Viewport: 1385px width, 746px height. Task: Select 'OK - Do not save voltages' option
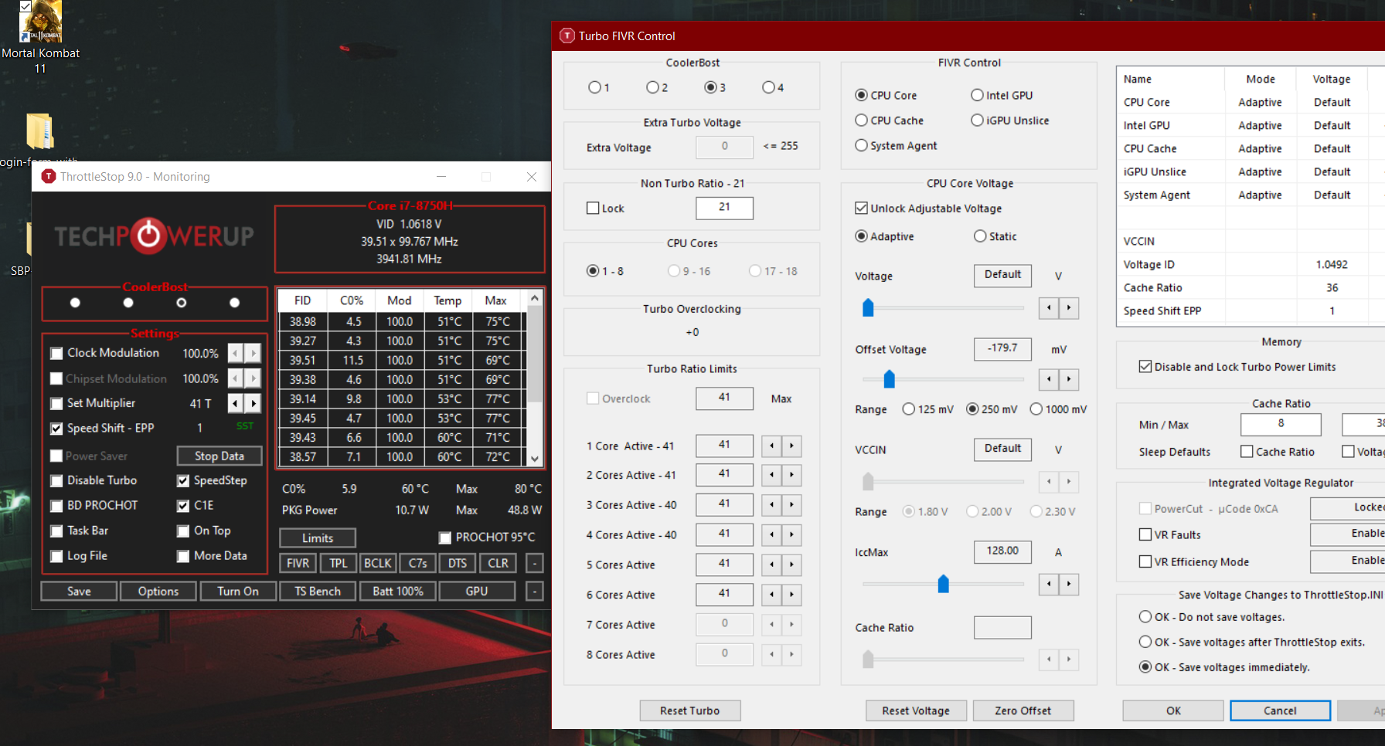click(x=1145, y=617)
